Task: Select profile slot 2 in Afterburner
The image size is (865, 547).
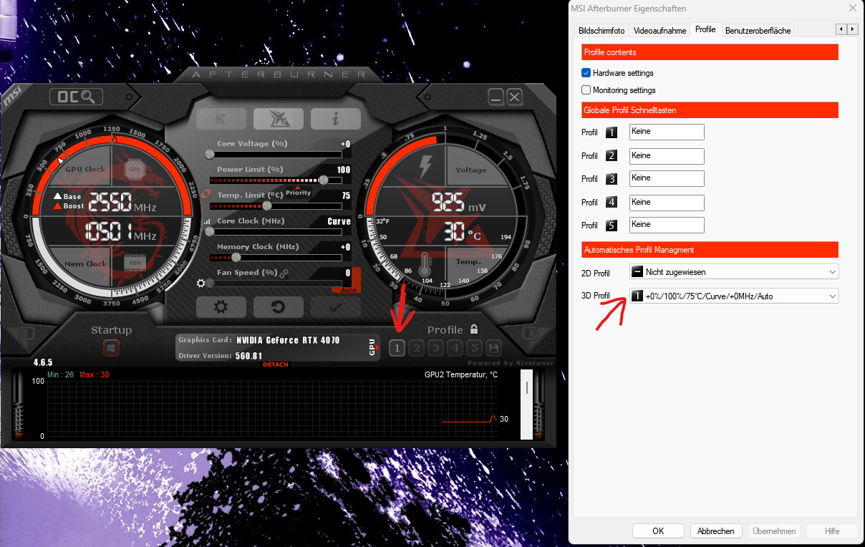Action: click(x=417, y=349)
